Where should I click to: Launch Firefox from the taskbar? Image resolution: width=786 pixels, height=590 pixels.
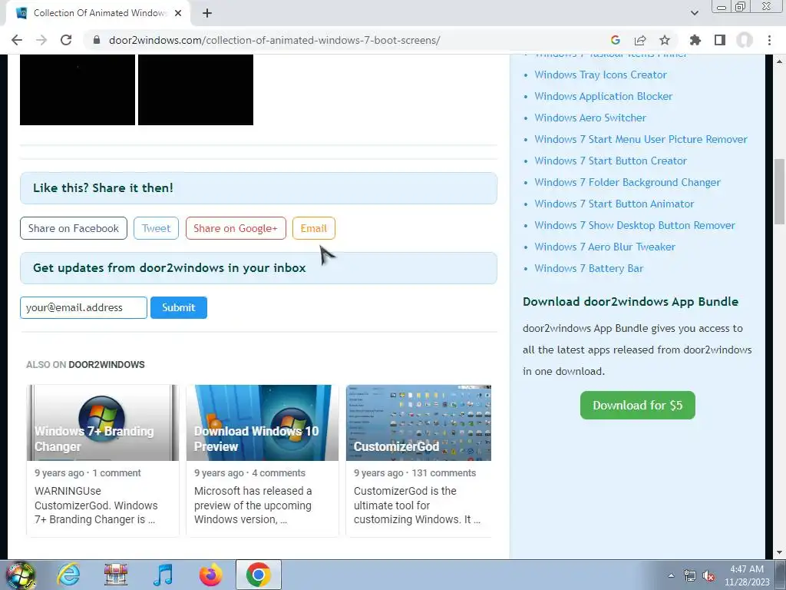[x=210, y=575]
